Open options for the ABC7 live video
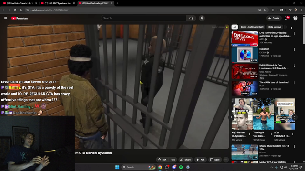The width and height of the screenshot is (305, 171). (x=294, y=33)
